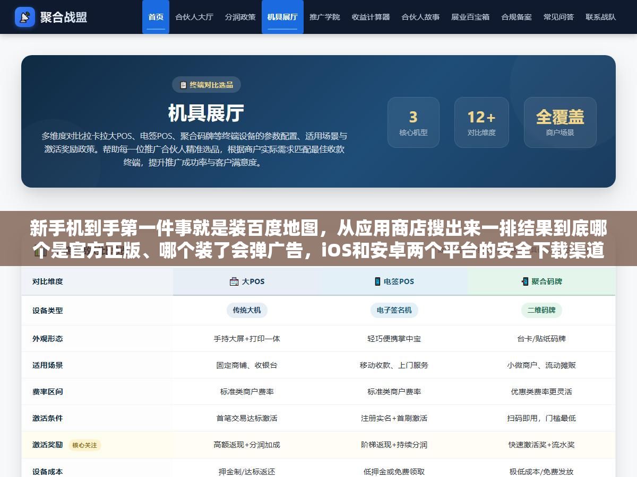Click 扫码即用，门槛最低 cell
637x477 pixels.
[541, 418]
